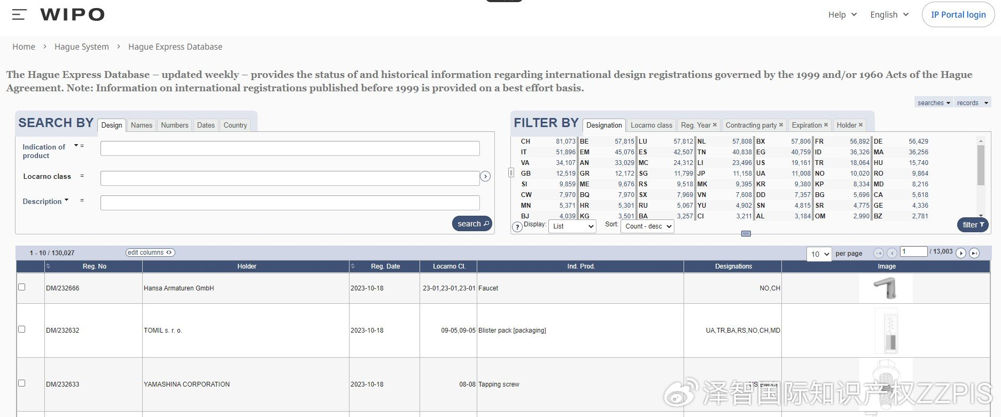This screenshot has width=1001, height=417.
Task: Go to the next results page
Action: [x=961, y=253]
